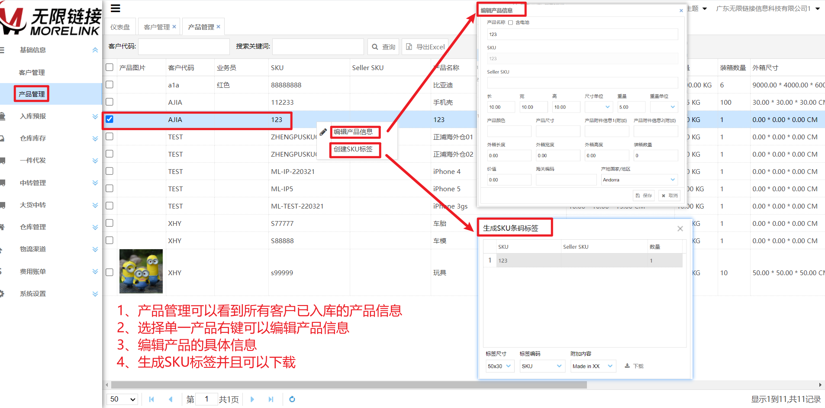Viewport: 825px width, 408px height.
Task: Uncheck the selected AJIA 123 row
Action: pyautogui.click(x=110, y=119)
